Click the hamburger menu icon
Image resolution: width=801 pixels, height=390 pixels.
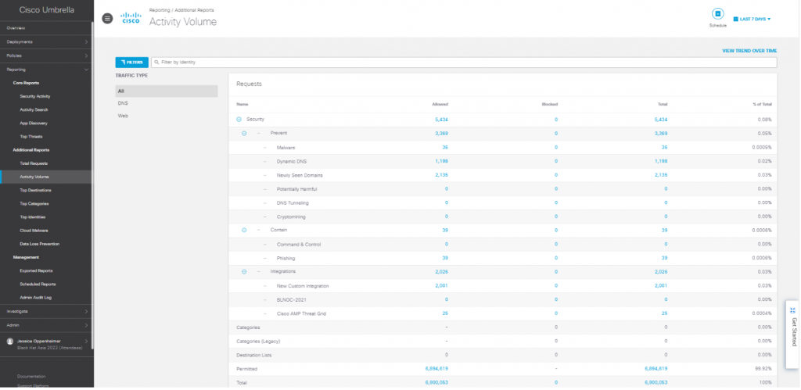pos(107,19)
